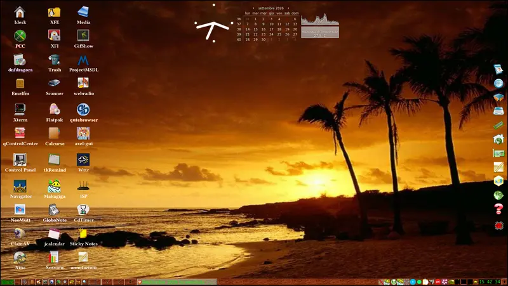The height and width of the screenshot is (286, 508).
Task: Launch the Navigator desktop icon
Action: click(x=20, y=186)
